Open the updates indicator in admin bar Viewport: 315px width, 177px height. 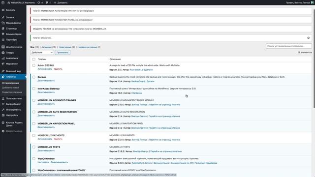[x=40, y=2]
